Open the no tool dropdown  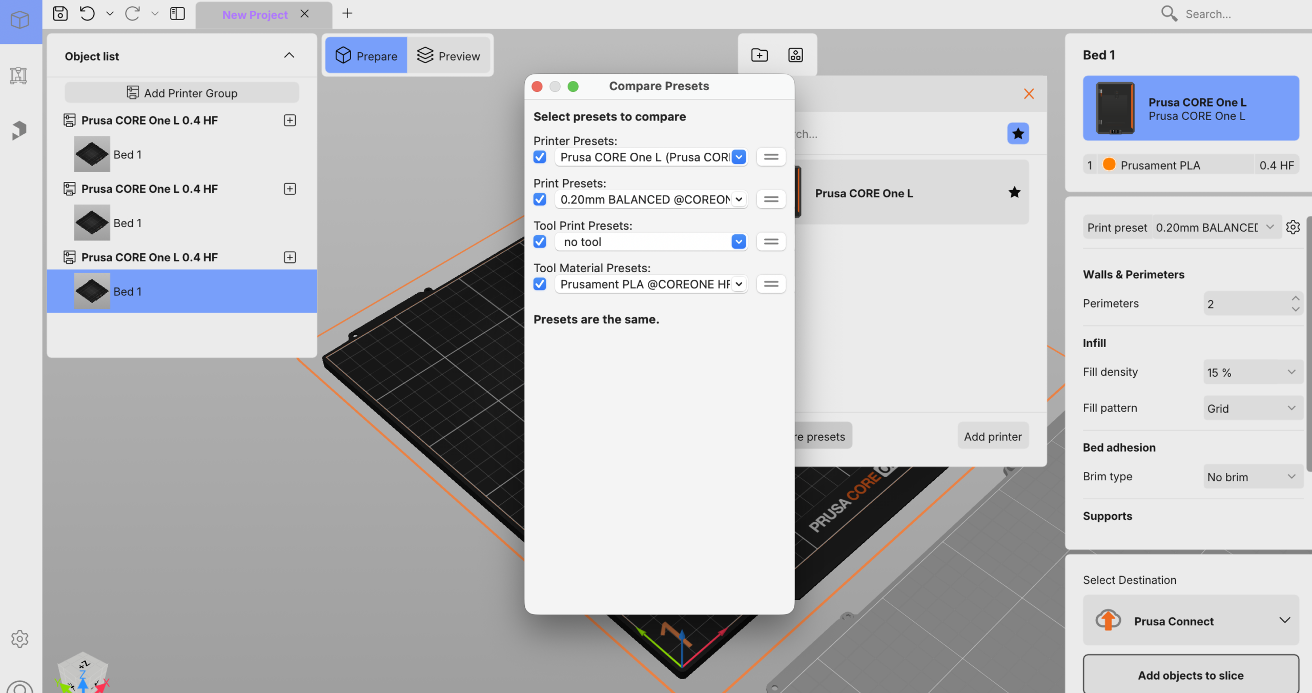click(650, 241)
